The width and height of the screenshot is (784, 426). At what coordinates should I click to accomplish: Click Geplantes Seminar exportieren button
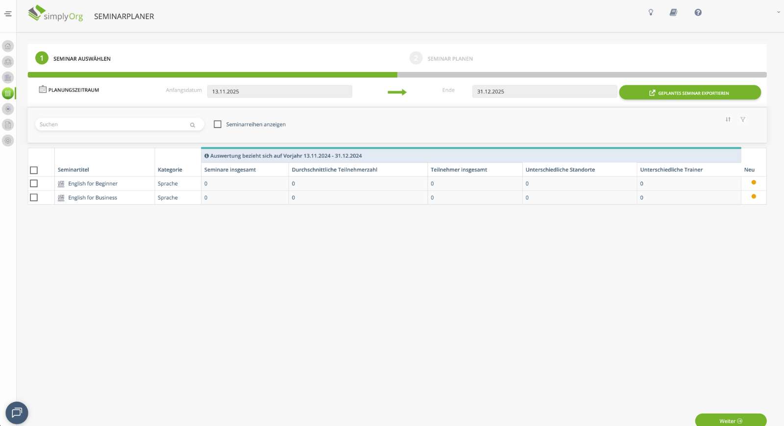pos(689,93)
